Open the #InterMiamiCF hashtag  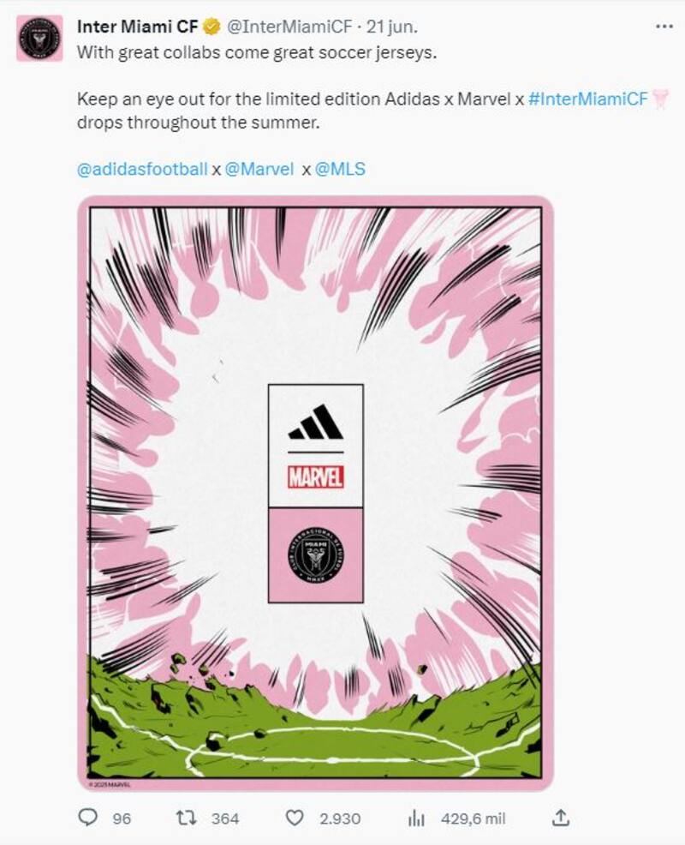coord(588,99)
